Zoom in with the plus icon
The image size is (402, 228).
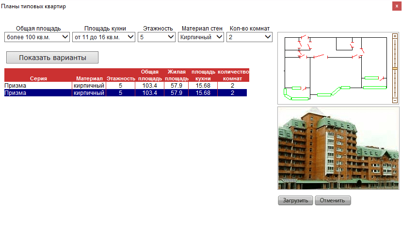pyautogui.click(x=395, y=36)
